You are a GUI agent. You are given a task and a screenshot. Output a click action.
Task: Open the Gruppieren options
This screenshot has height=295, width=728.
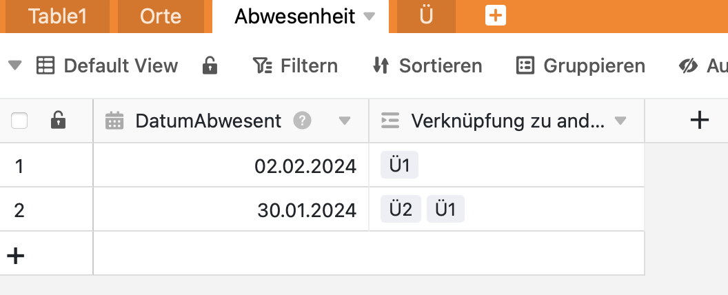581,66
